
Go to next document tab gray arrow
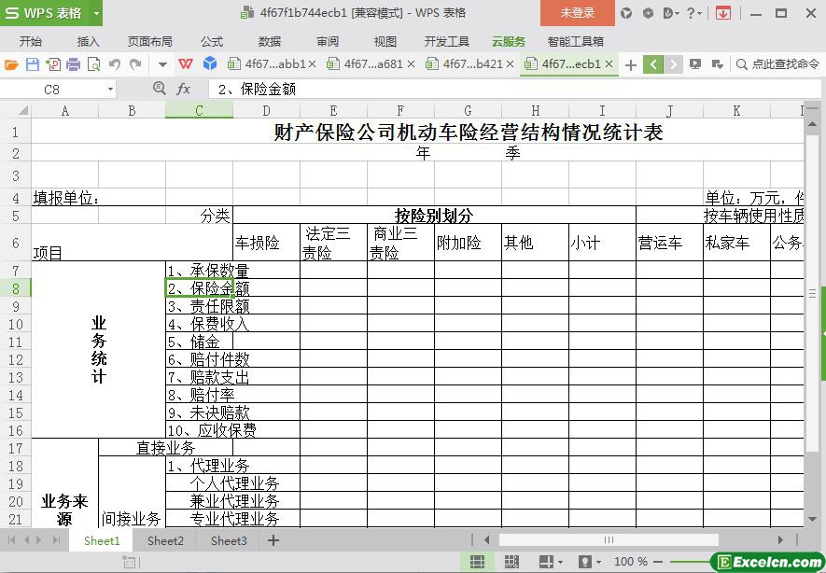pyautogui.click(x=673, y=64)
